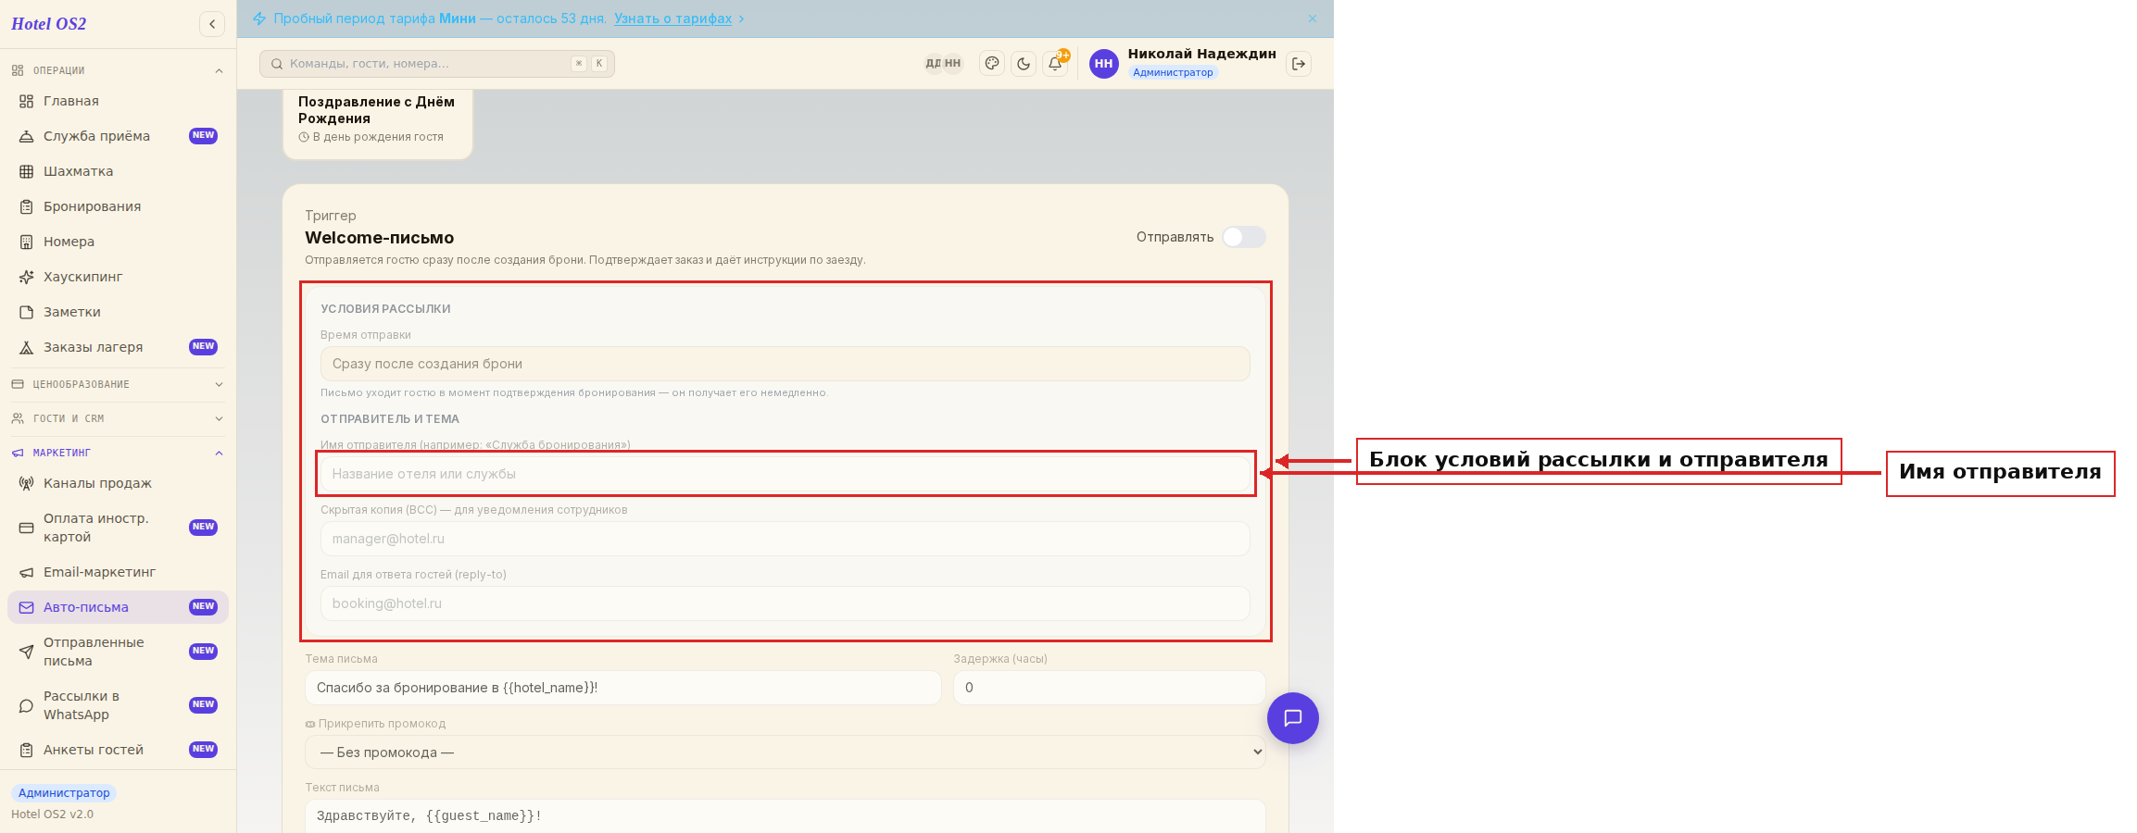Open the Прикрепить промокод dropdown
The height and width of the screenshot is (833, 2137).
coord(786,752)
